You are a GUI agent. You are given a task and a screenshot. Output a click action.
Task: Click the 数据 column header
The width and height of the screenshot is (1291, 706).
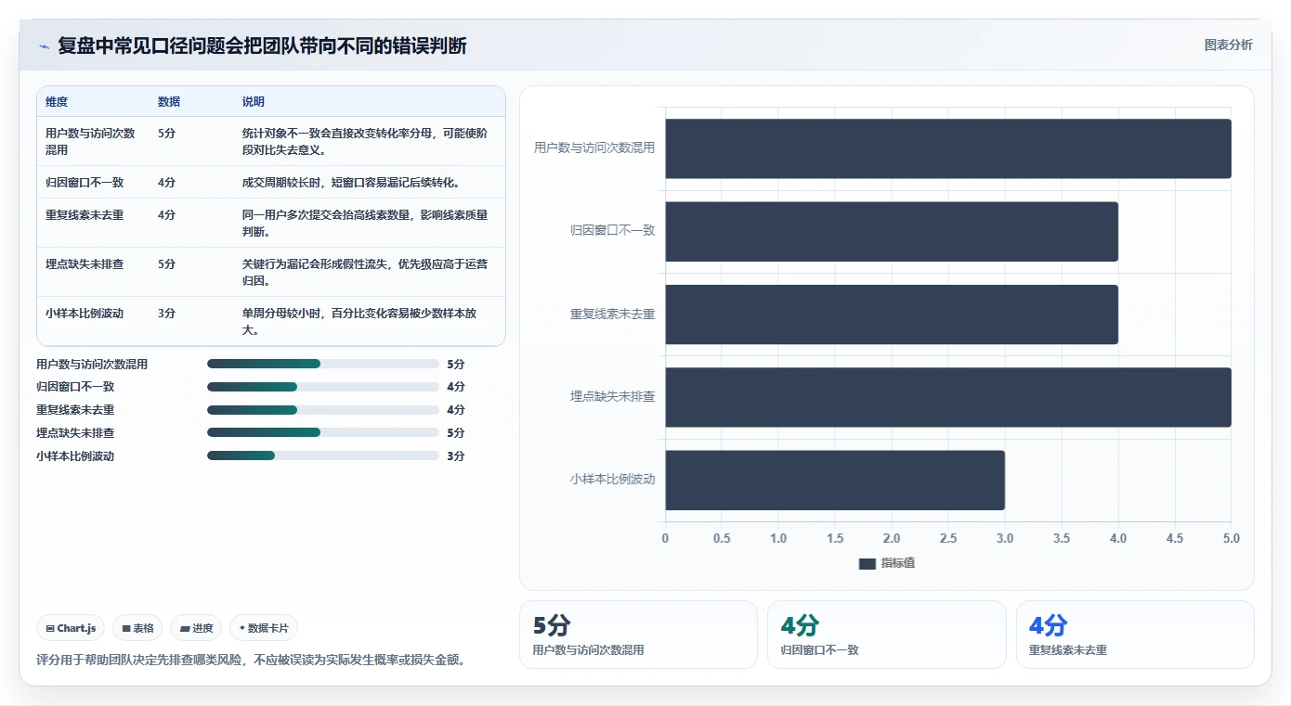(169, 102)
